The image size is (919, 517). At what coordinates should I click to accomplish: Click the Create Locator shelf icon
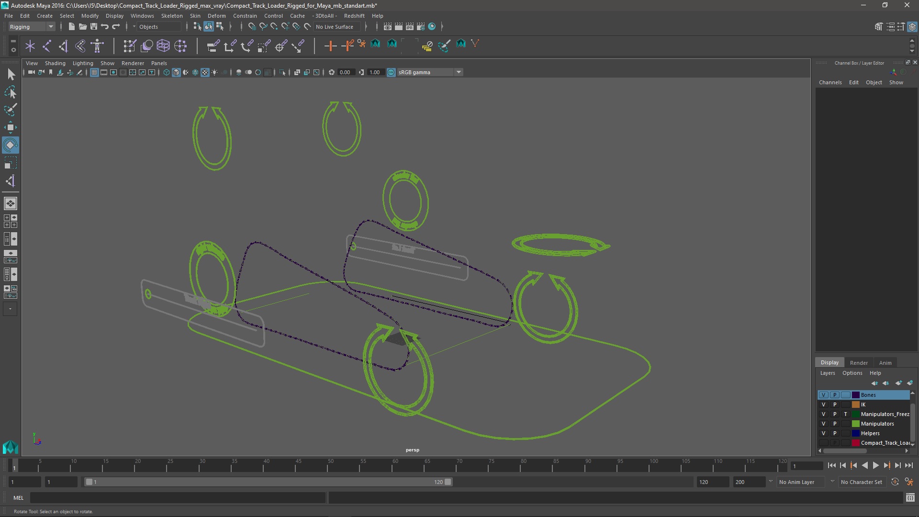[30, 46]
